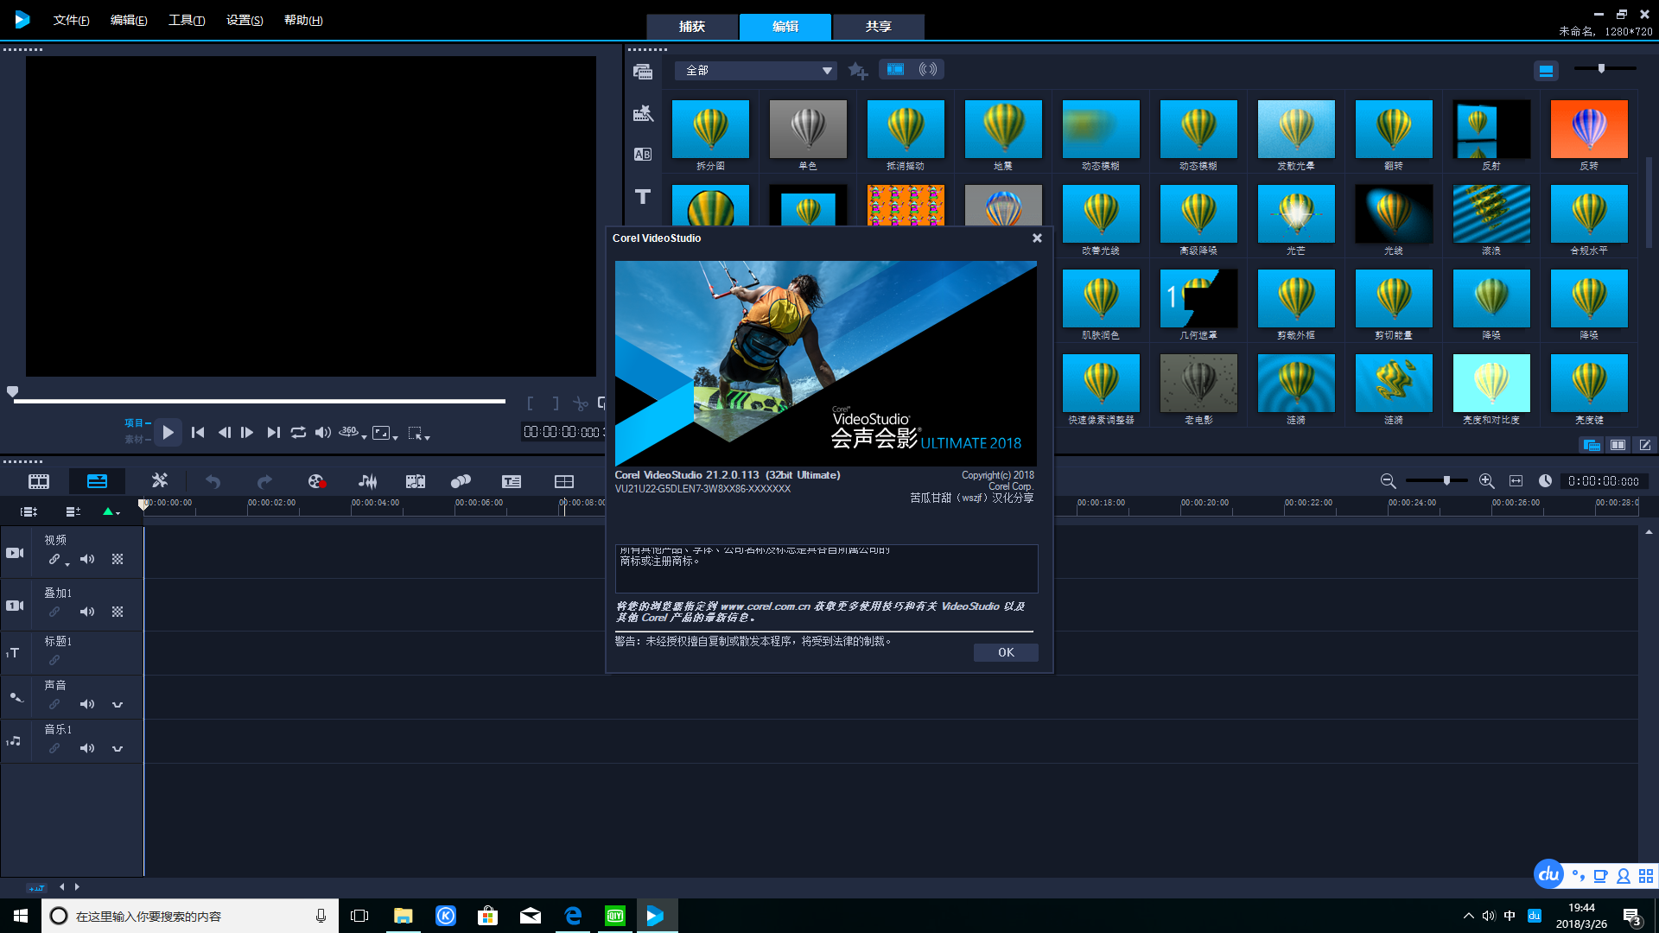Click project duration clock icon
This screenshot has height=933, width=1659.
click(1545, 480)
